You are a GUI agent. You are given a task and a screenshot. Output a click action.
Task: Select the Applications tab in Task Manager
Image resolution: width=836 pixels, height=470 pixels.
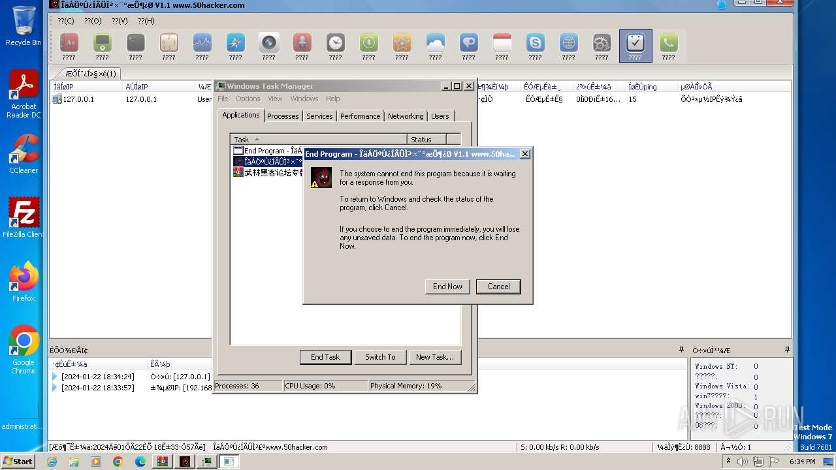[x=240, y=115]
